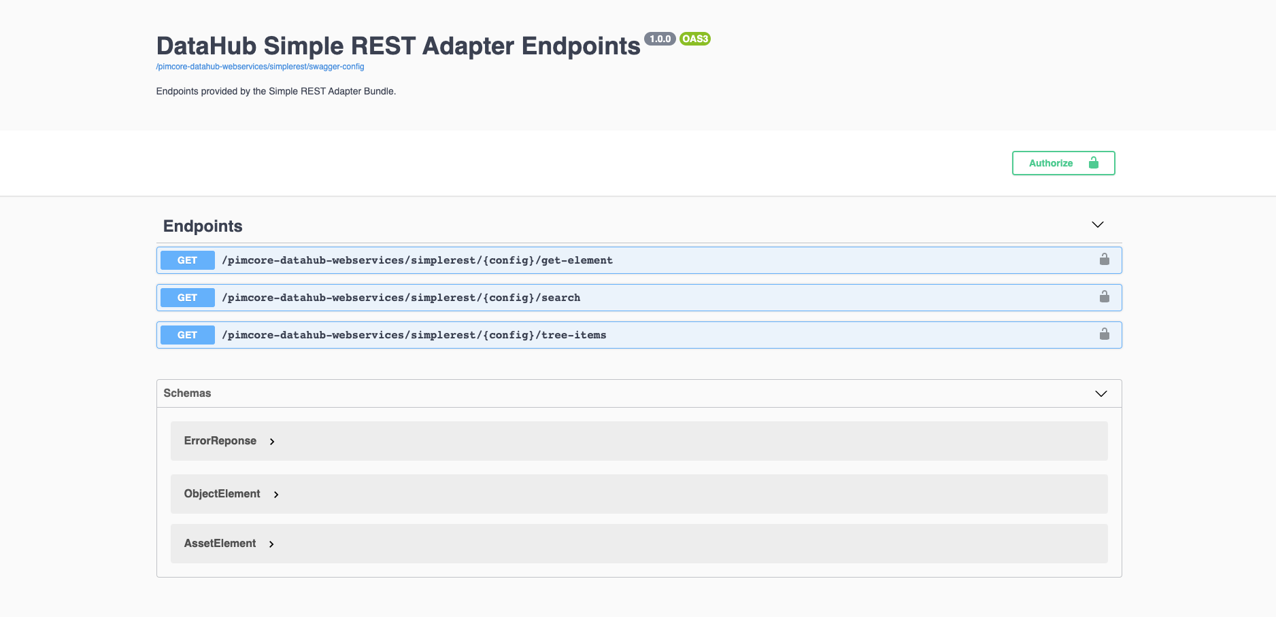Expand the ObjectElement schema arrow
This screenshot has width=1276, height=617.
276,495
